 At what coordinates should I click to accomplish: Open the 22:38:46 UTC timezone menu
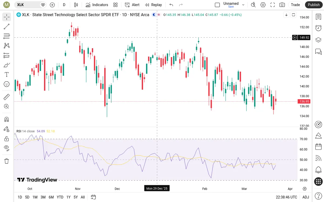[x=286, y=197]
